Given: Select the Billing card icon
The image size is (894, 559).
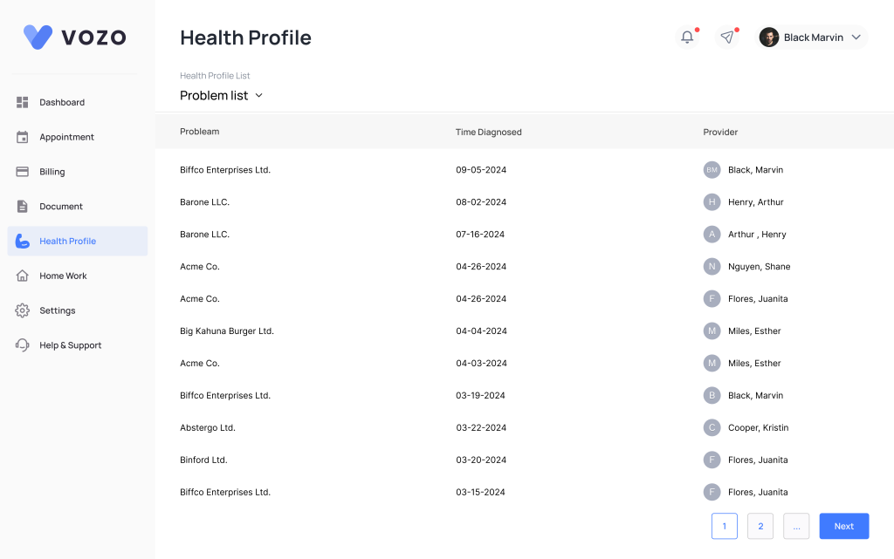Looking at the screenshot, I should pos(23,172).
